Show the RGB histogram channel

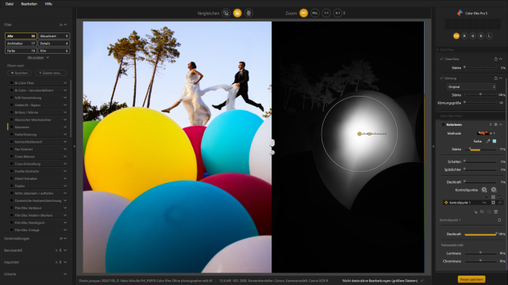tap(456, 36)
